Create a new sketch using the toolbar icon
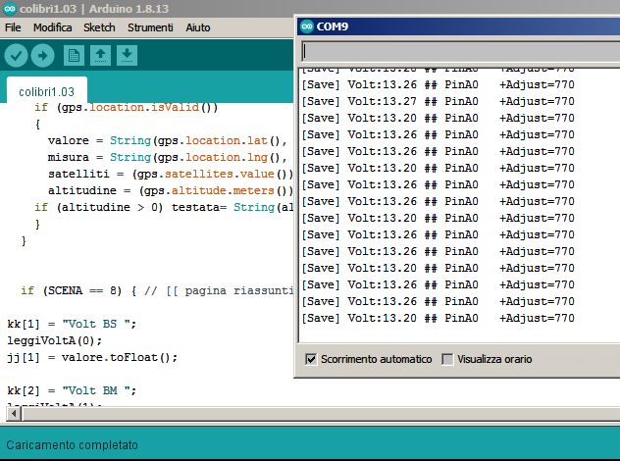The image size is (620, 461). (74, 55)
